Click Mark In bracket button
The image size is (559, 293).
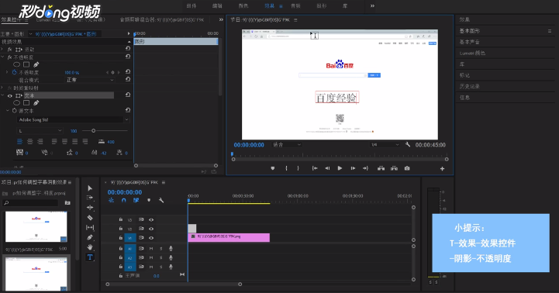tap(286, 168)
